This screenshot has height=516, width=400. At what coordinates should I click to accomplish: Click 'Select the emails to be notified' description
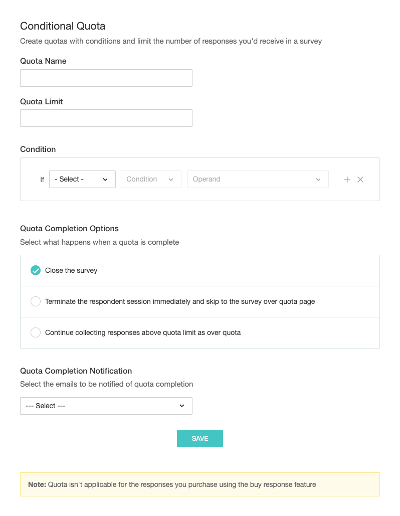coord(106,384)
